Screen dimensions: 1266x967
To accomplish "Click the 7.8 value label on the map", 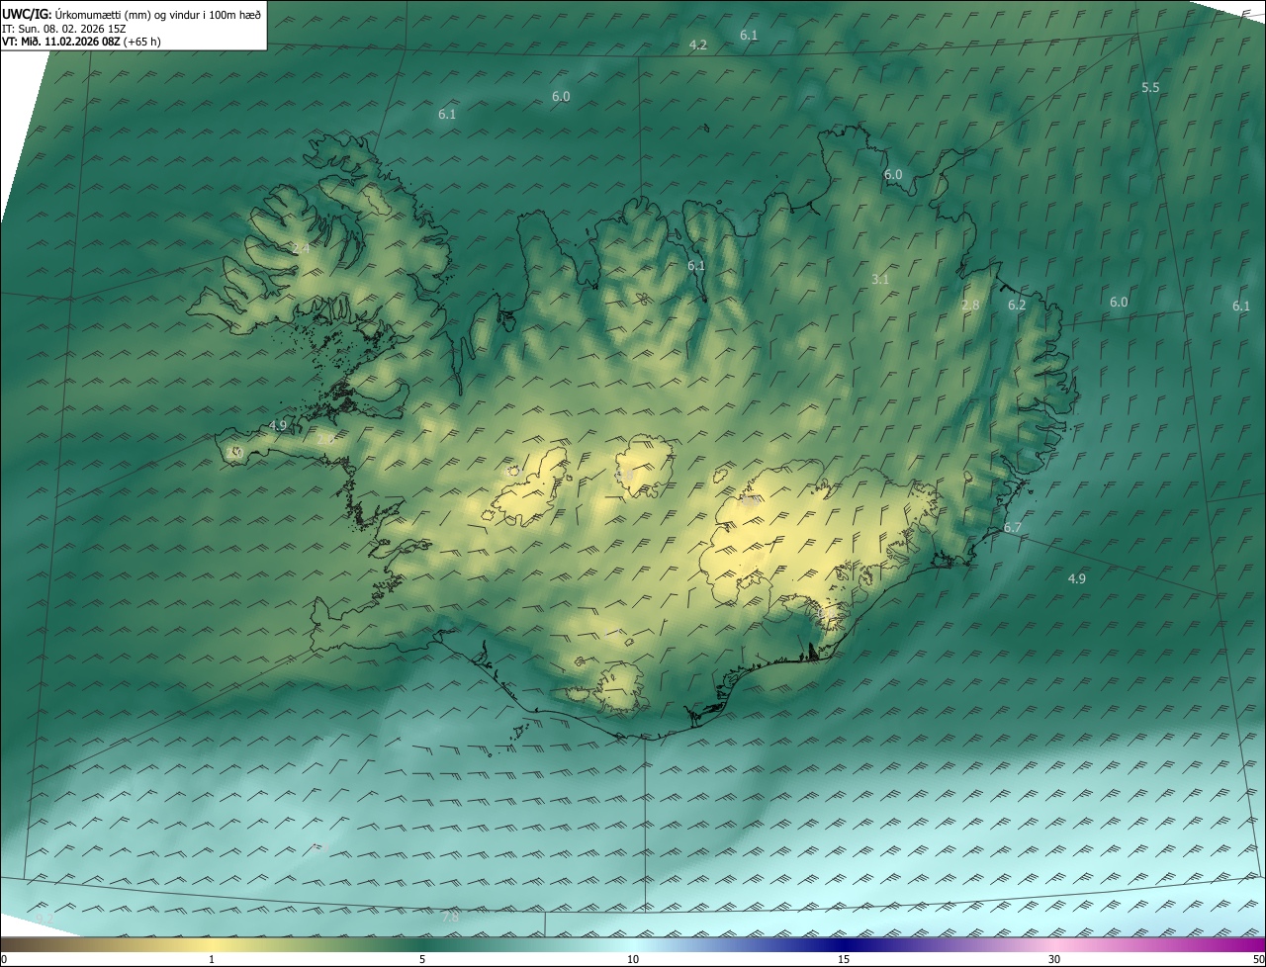I will coord(450,918).
